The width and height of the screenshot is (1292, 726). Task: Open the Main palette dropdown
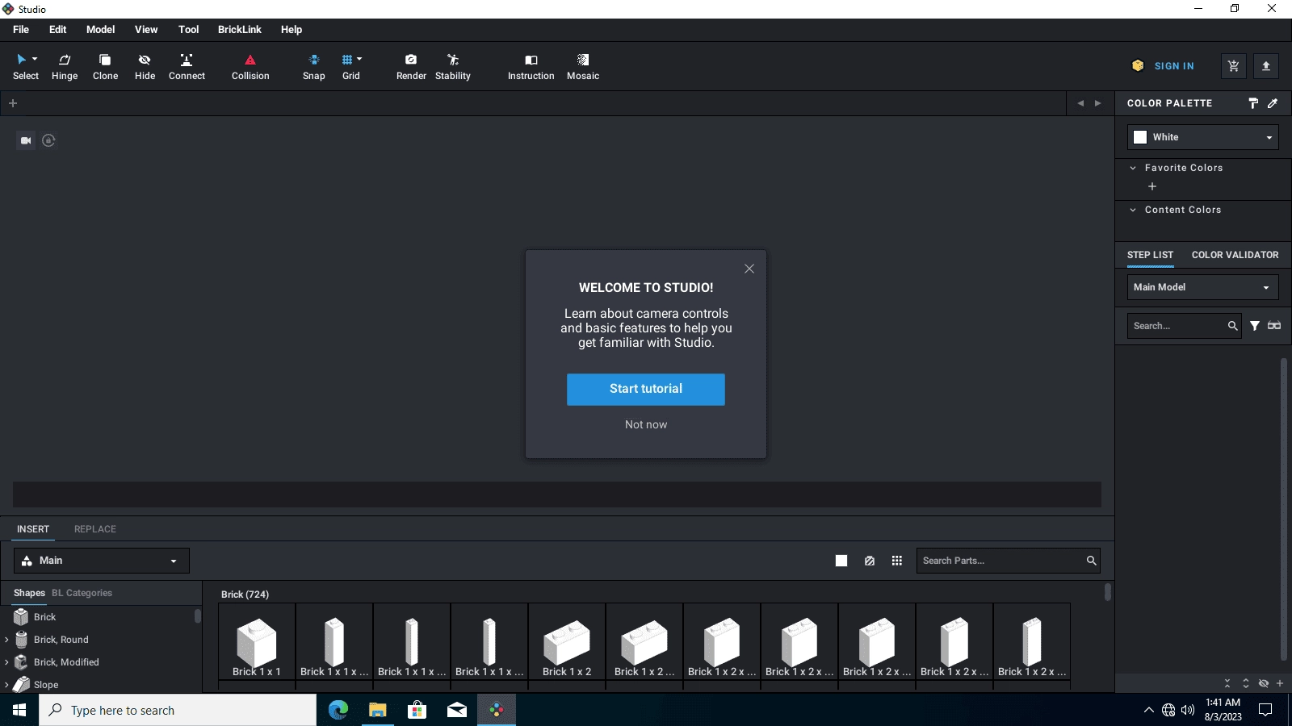[102, 561]
